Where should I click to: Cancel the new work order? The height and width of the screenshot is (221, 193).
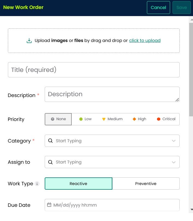158,8
